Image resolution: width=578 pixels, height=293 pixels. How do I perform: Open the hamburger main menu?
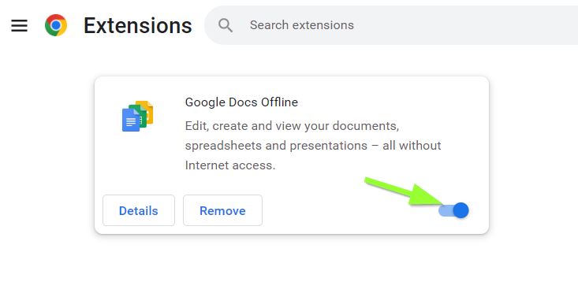point(19,25)
